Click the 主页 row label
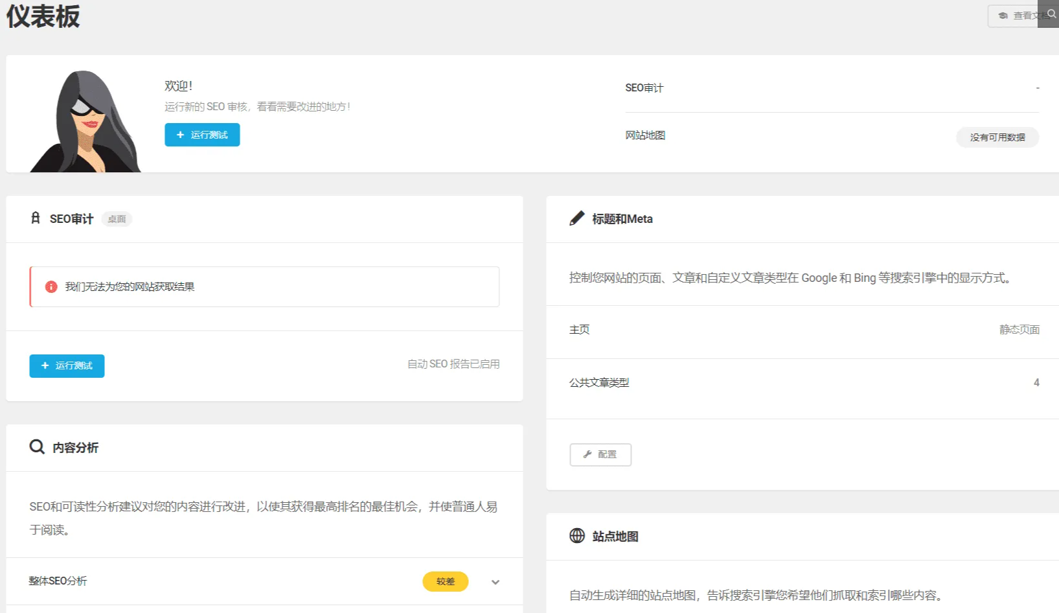Image resolution: width=1059 pixels, height=613 pixels. [580, 330]
